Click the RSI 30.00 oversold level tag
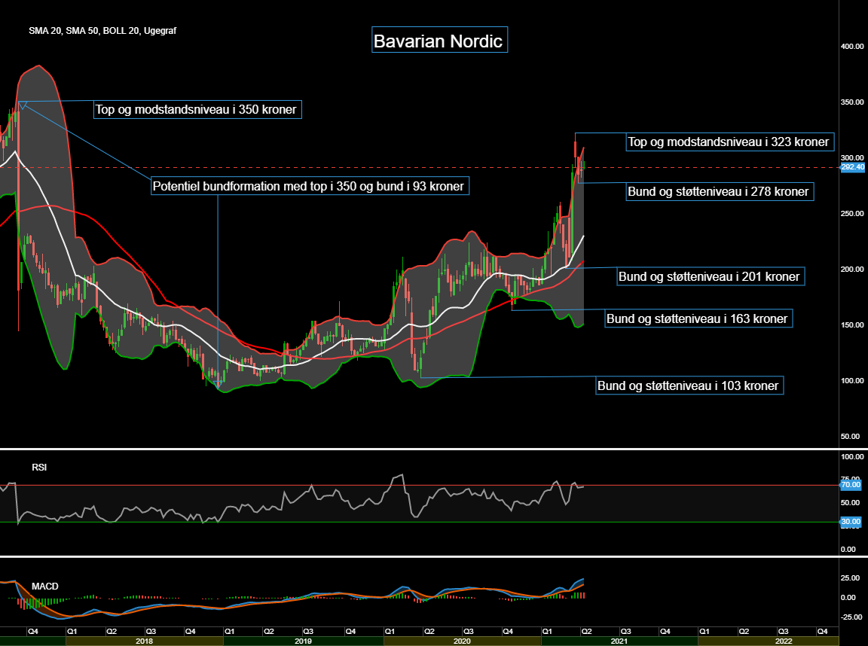 click(851, 522)
